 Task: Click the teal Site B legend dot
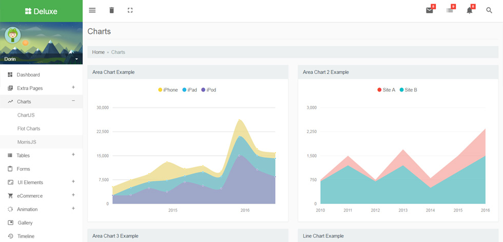(401, 90)
